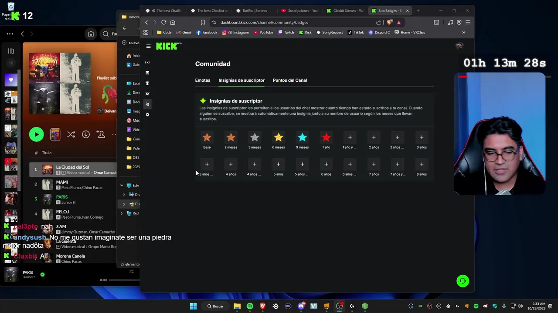Open the Kick dashboard hamburger menu
Screen dimensions: 558x313
point(148,46)
